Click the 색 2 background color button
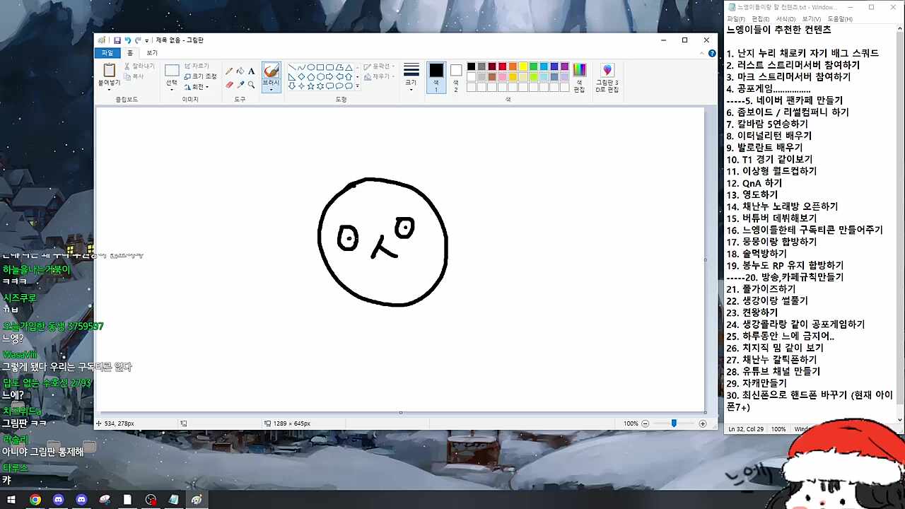Screen dimensions: 905x509 (x=456, y=76)
